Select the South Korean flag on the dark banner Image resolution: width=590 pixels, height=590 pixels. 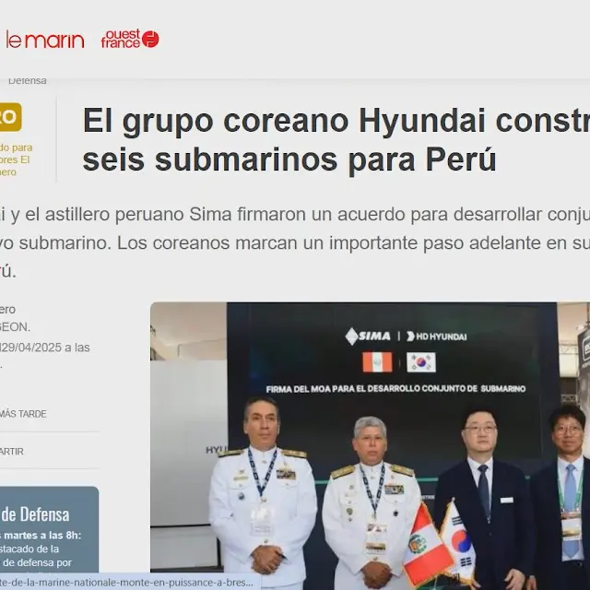tap(421, 362)
